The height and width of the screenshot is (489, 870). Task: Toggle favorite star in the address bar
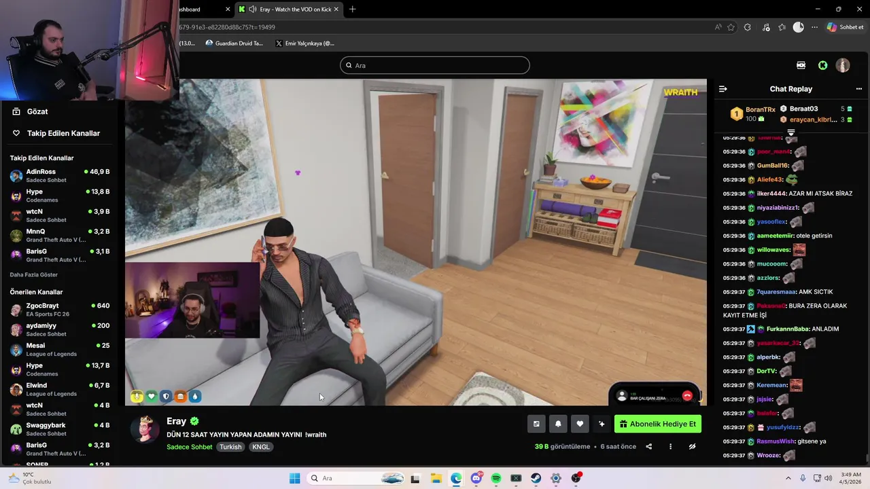731,27
